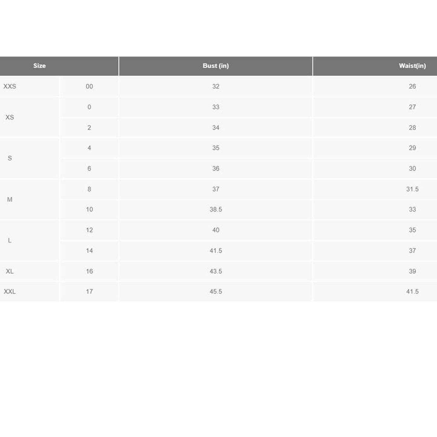Select the numeric size 10 cell
Viewport: 437px width, 437px height.
coord(89,210)
